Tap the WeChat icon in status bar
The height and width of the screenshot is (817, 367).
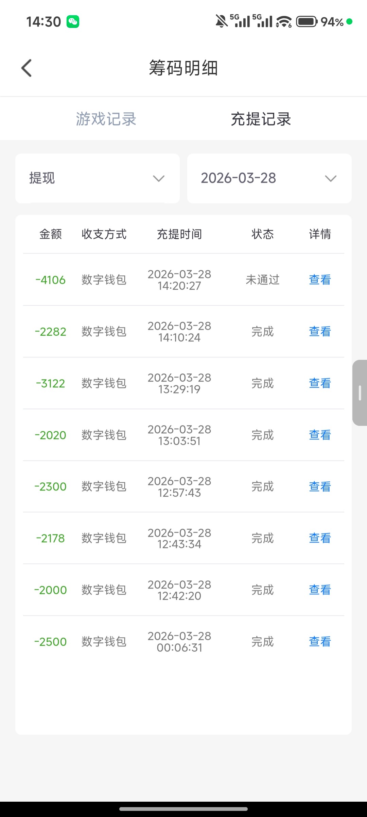point(73,22)
